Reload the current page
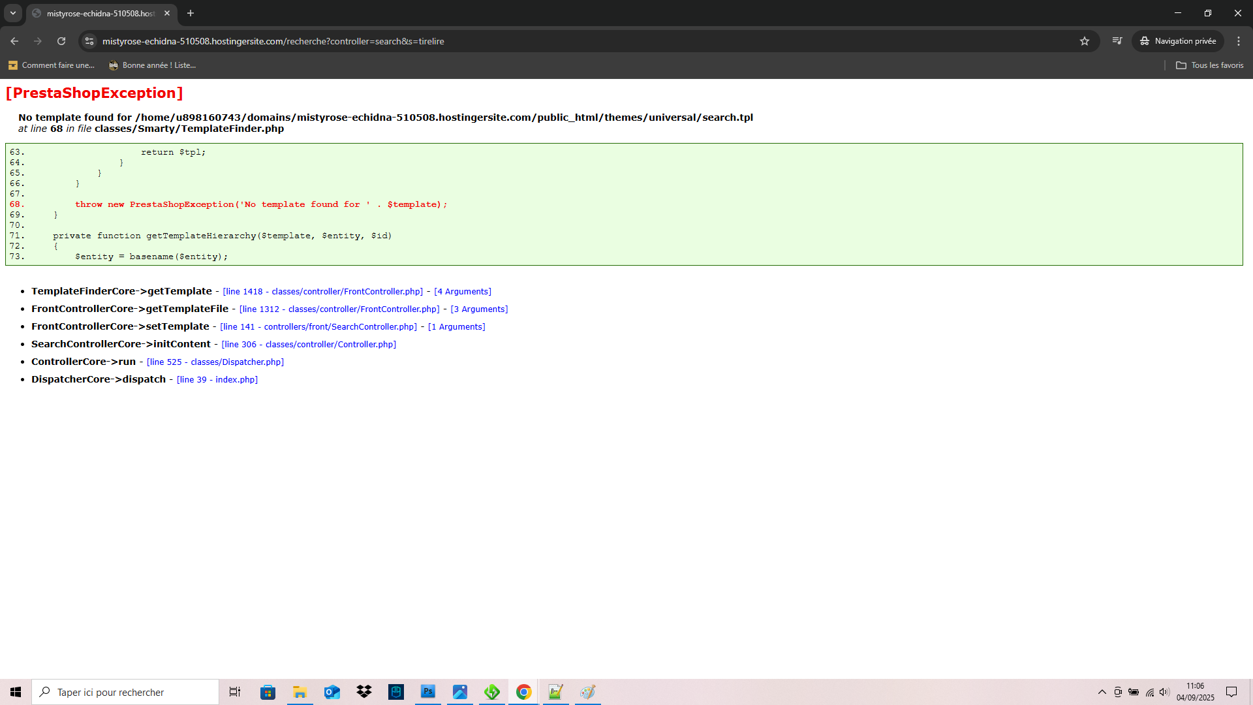 click(61, 41)
